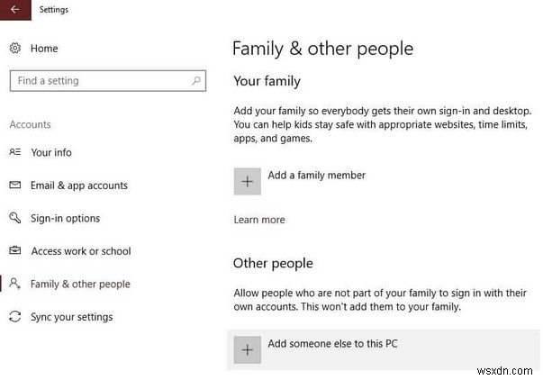Screen dimensions: 543x380
Task: Click the back arrow in title bar
Action: pos(15,10)
